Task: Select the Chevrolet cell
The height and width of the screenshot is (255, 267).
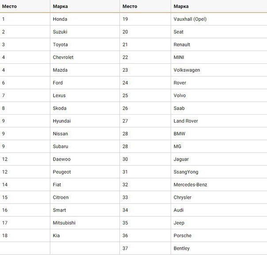Action: [x=63, y=58]
